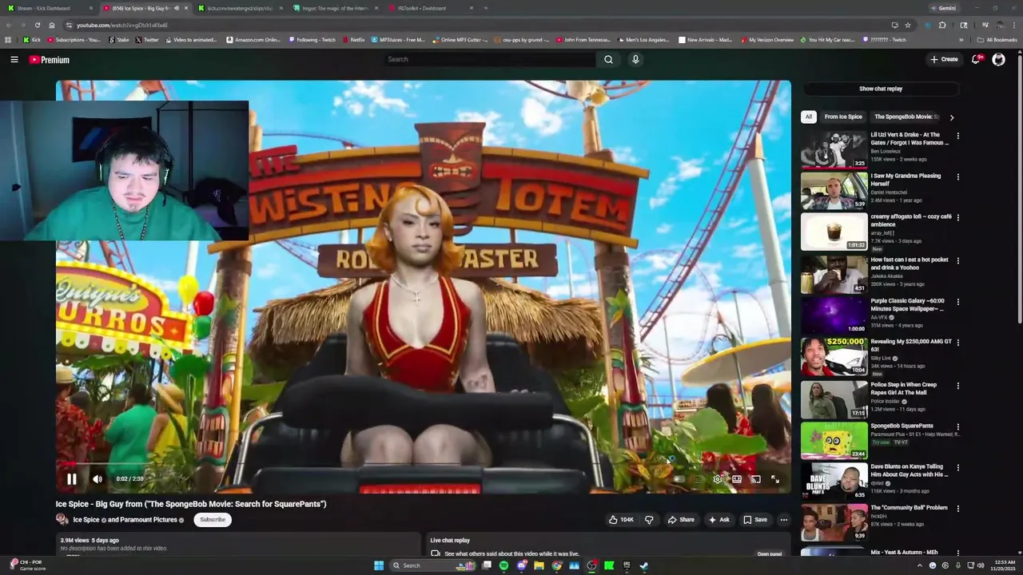Image resolution: width=1023 pixels, height=575 pixels.
Task: Open Windows Start menu
Action: pos(379,565)
